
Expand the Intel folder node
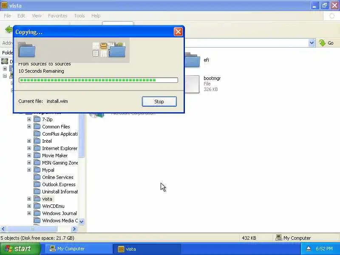[x=29, y=141]
